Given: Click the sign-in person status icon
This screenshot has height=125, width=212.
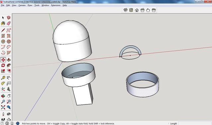Looking at the screenshot, I should pyautogui.click(x=12, y=123).
